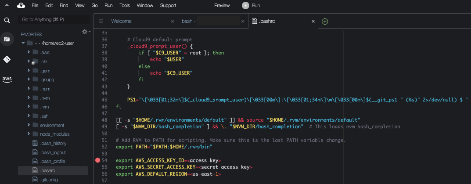Focus the Go to Anything field
Image resolution: width=471 pixels, height=184 pixels.
coord(54,20)
